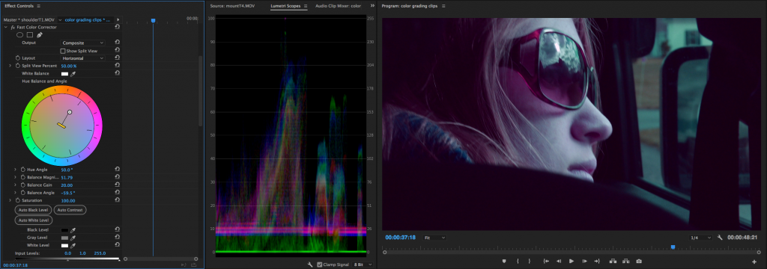
Task: Toggle animation stopwatch for Split View Percent
Action: tap(18, 66)
